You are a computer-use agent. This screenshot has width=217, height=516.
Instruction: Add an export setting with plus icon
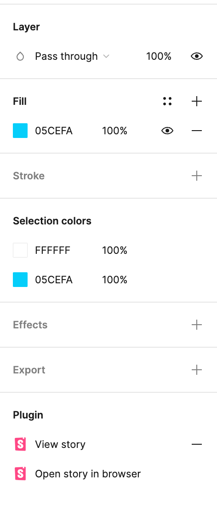coord(197,370)
